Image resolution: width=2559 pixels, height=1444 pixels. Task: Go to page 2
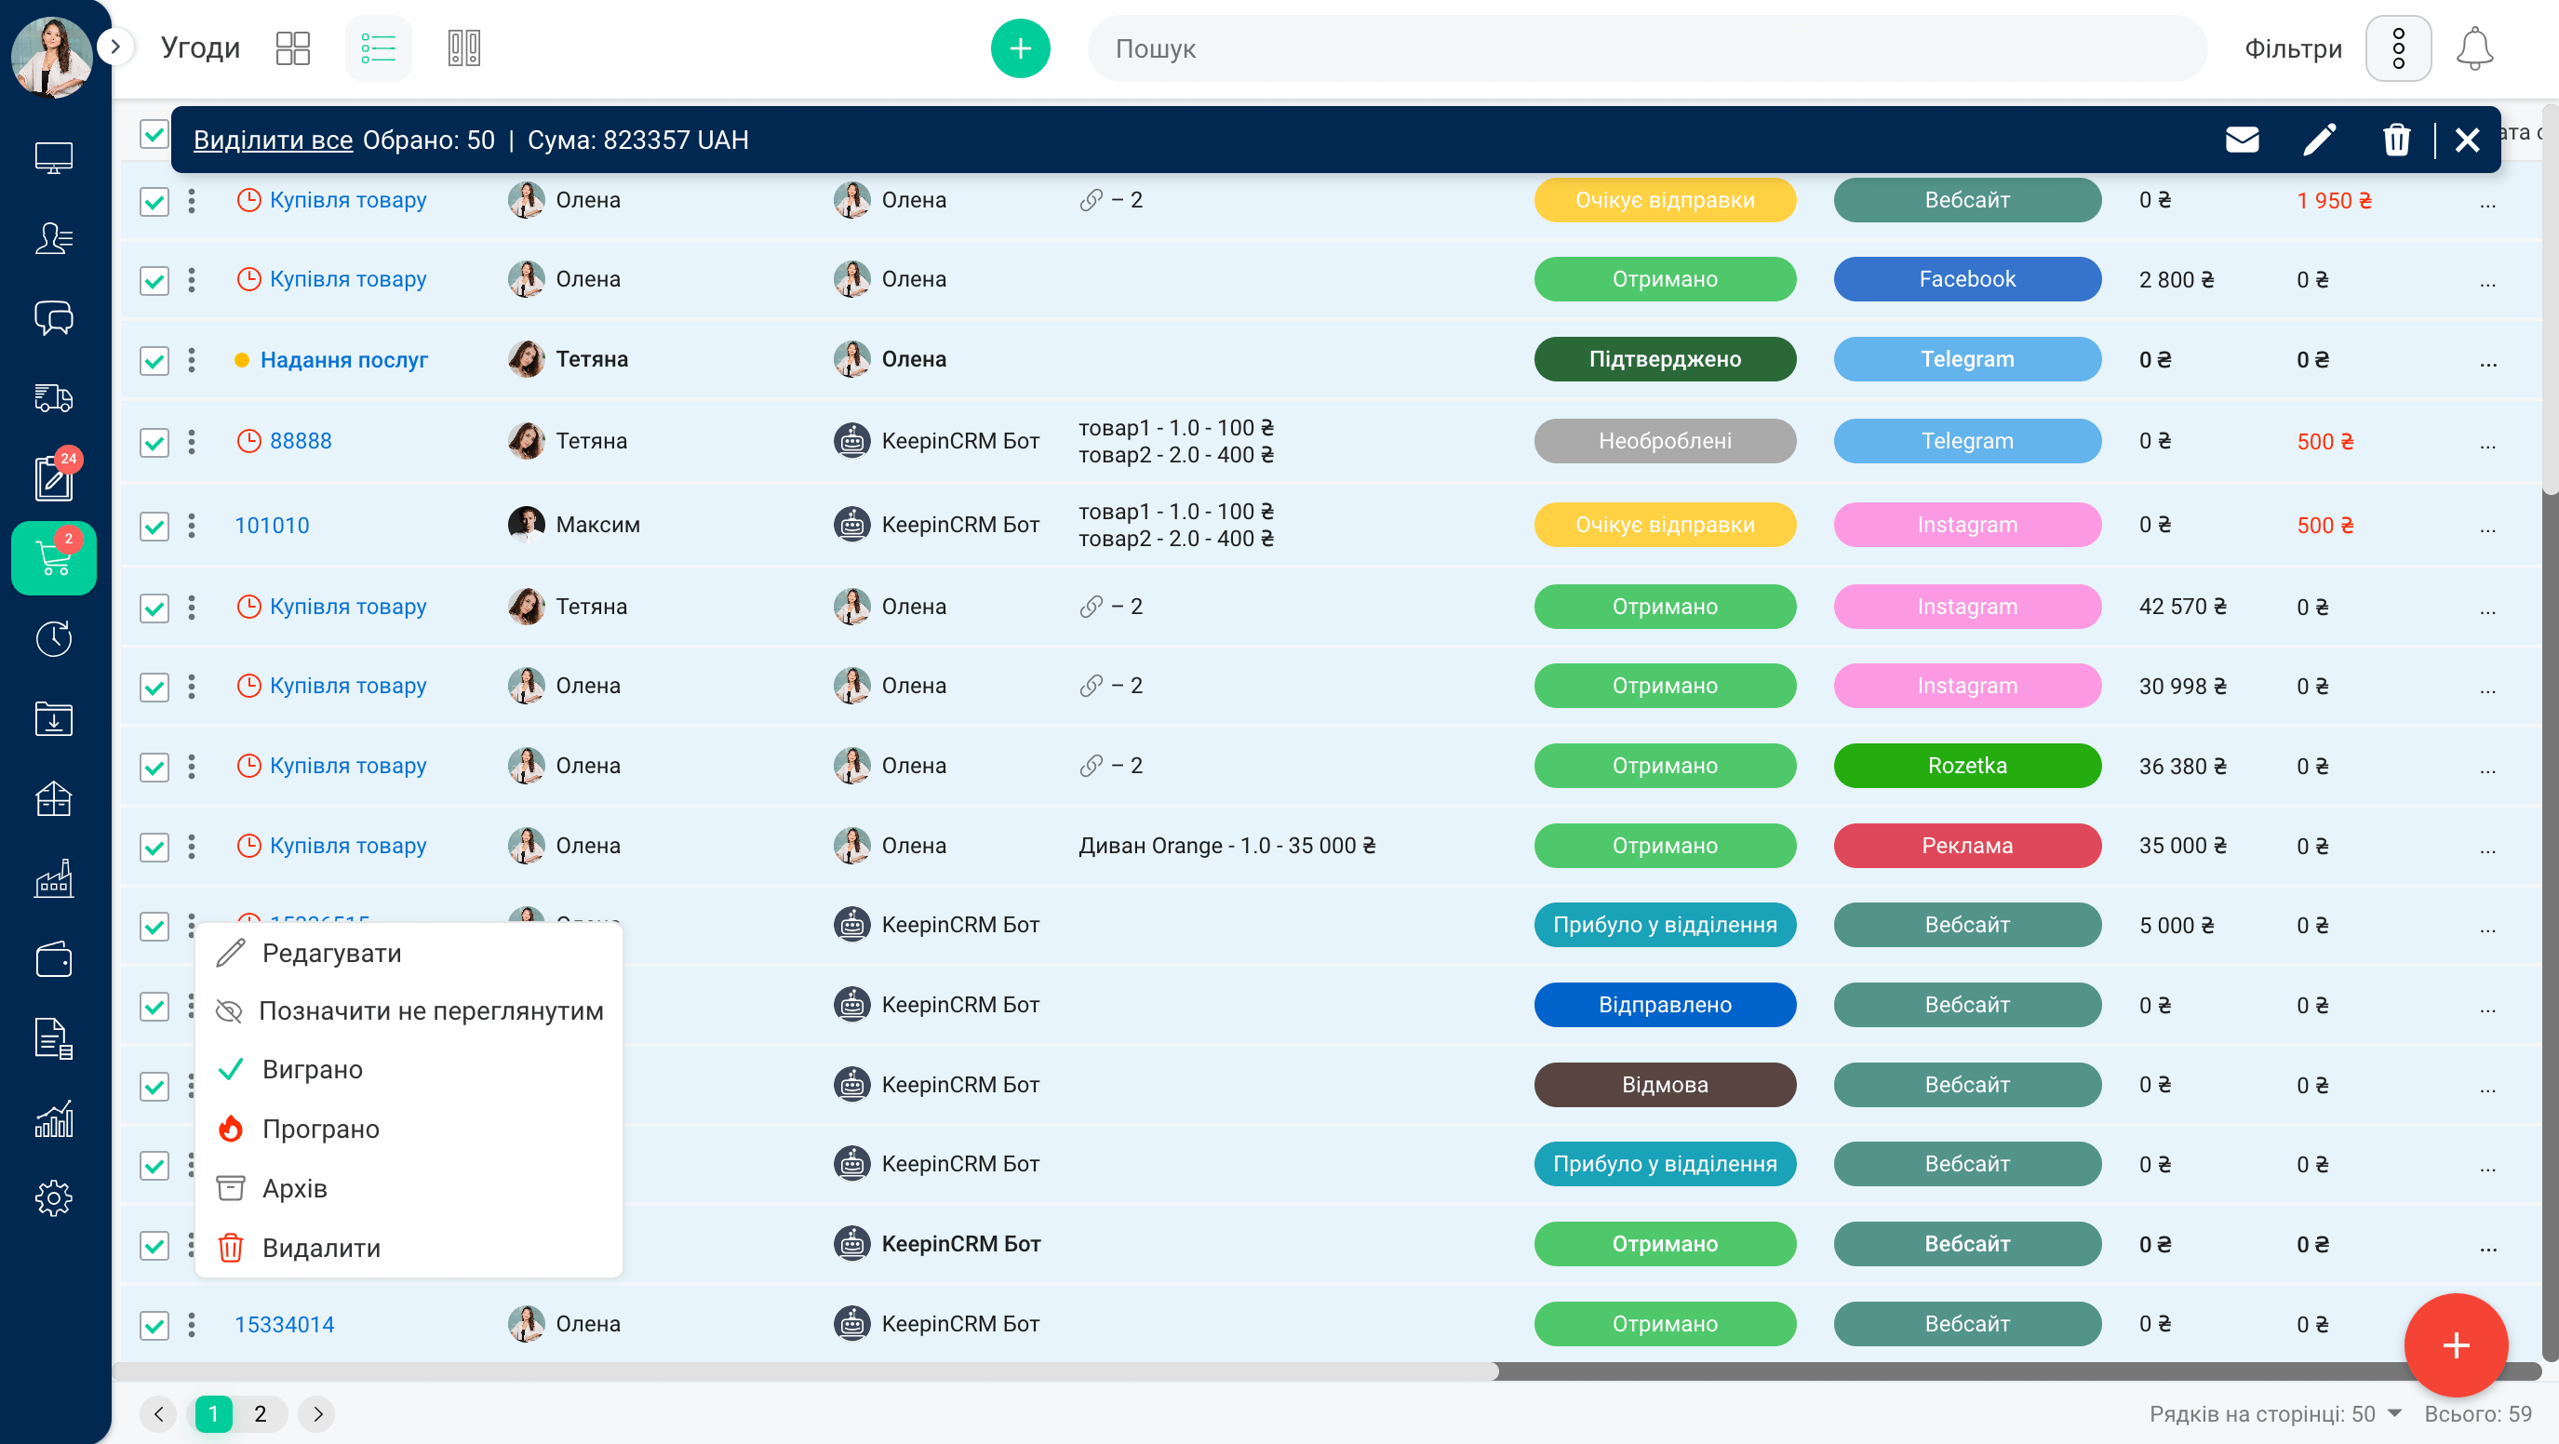point(261,1413)
